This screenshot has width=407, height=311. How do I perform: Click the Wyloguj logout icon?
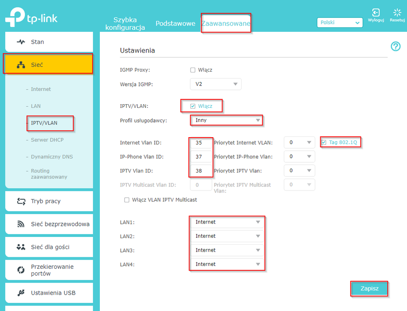pos(376,13)
